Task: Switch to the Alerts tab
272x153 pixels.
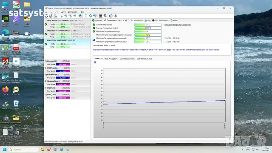Action: click(x=174, y=20)
